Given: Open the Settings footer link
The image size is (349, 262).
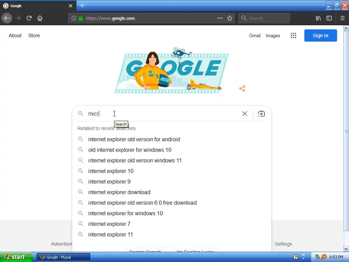Looking at the screenshot, I should point(283,244).
